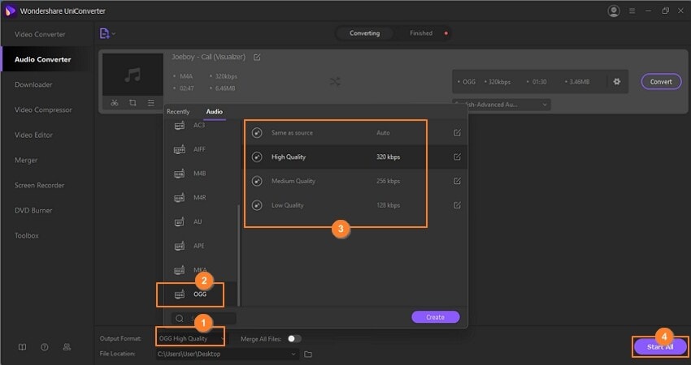Click the crop icon under thumbnail
This screenshot has height=365, width=691.
coord(133,103)
